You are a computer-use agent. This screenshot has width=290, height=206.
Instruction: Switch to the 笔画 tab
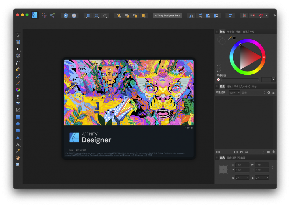pos(238,32)
